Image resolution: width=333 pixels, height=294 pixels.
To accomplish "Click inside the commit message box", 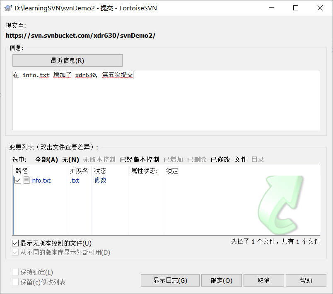I will tap(166, 99).
